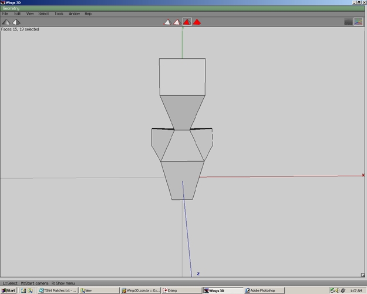This screenshot has width=367, height=294.
Task: Select the left wing face of model
Action: click(x=160, y=142)
